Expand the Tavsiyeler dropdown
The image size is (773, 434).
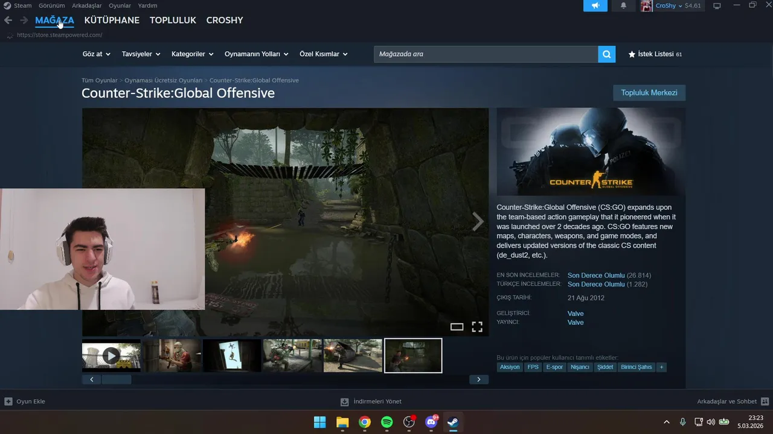141,54
